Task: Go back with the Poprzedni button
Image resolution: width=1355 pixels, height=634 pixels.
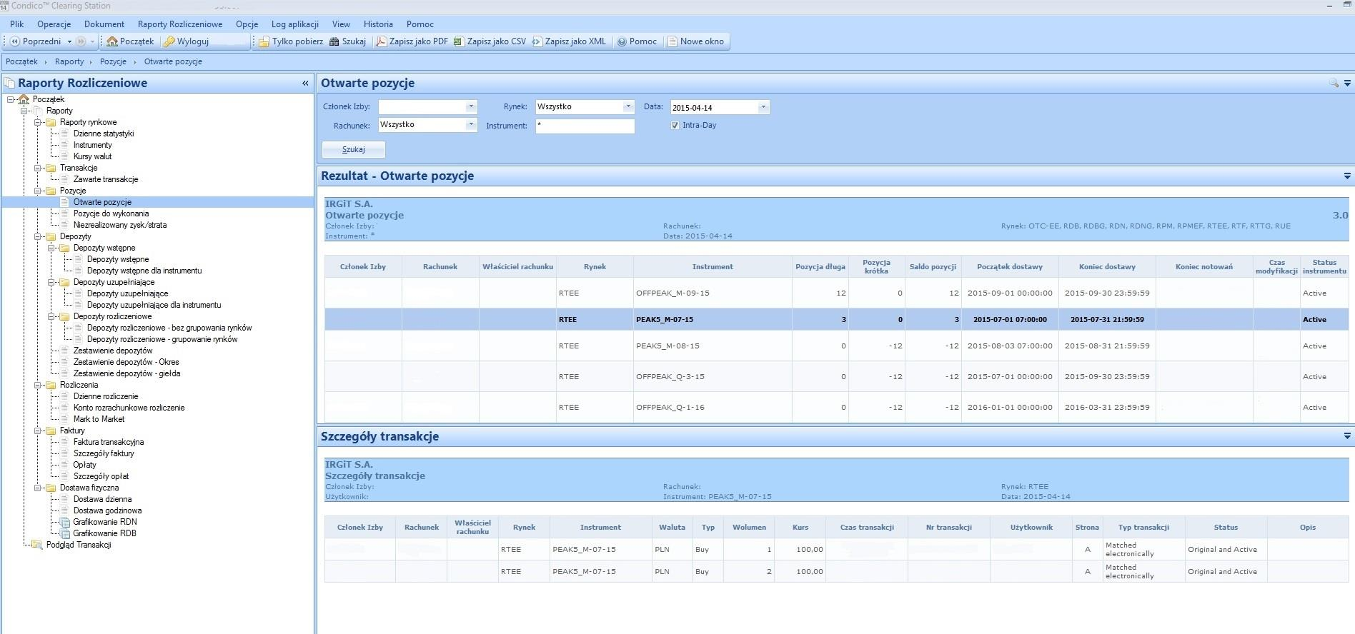Action: pyautogui.click(x=36, y=41)
